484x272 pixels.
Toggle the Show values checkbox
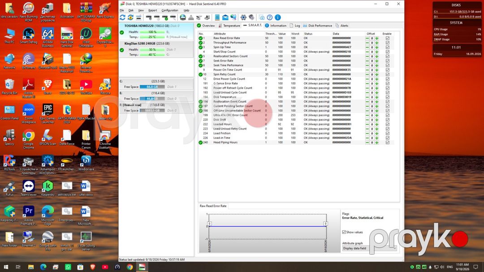pyautogui.click(x=344, y=232)
